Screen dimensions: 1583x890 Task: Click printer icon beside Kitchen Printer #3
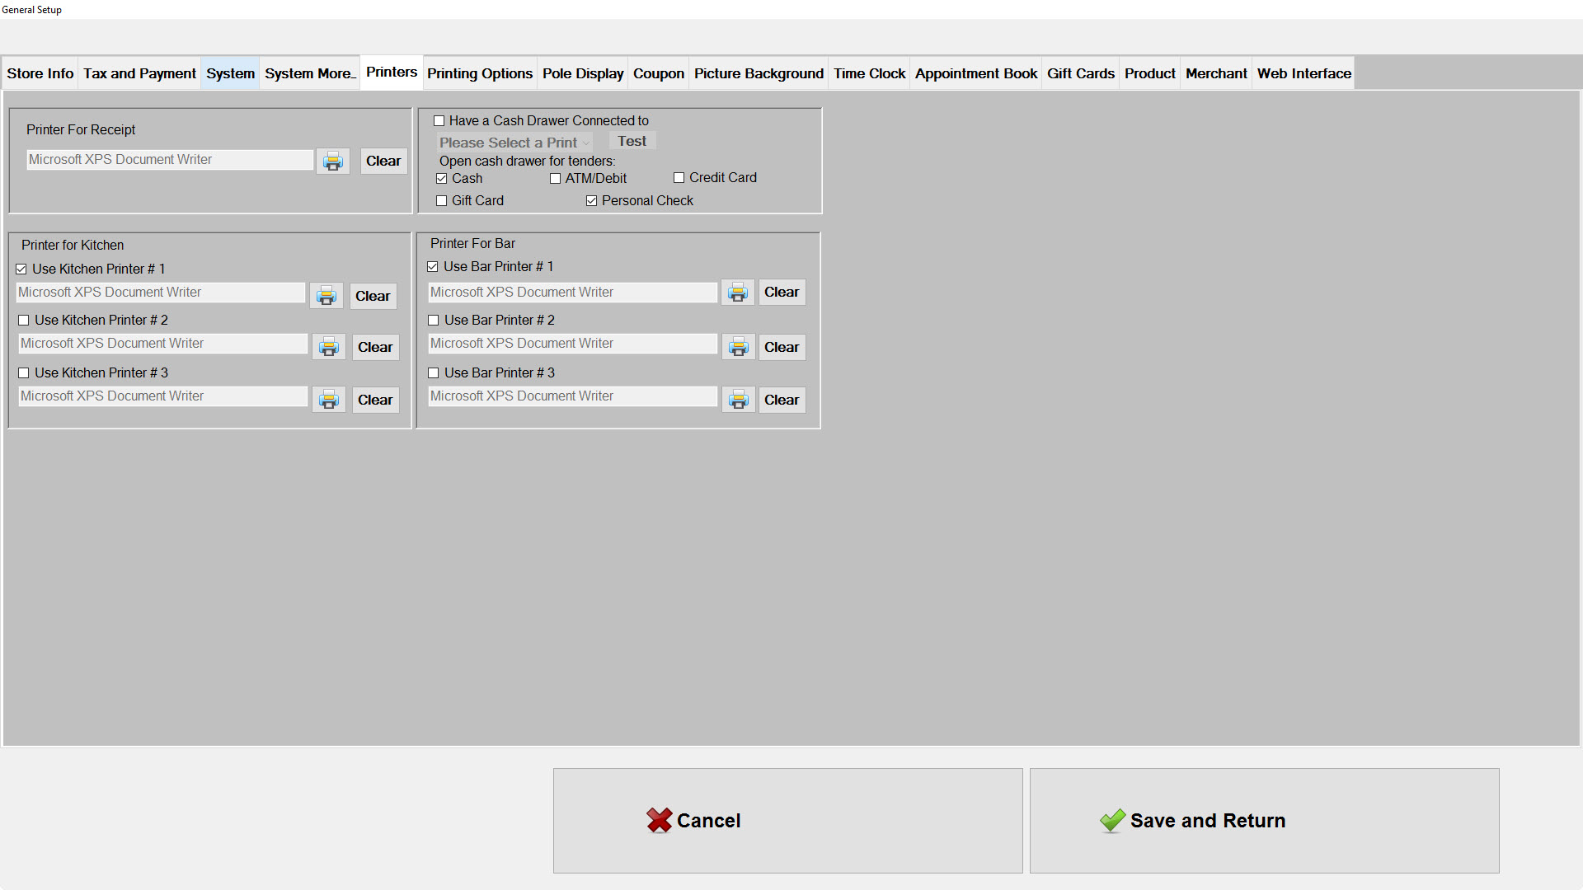[329, 400]
